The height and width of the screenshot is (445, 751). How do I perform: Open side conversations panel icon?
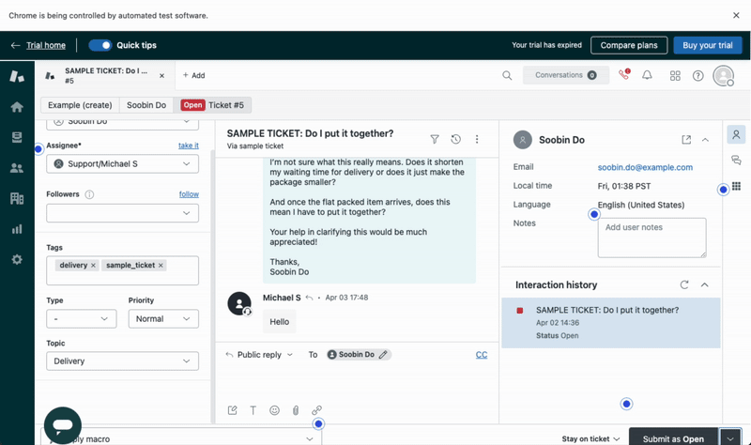(736, 160)
